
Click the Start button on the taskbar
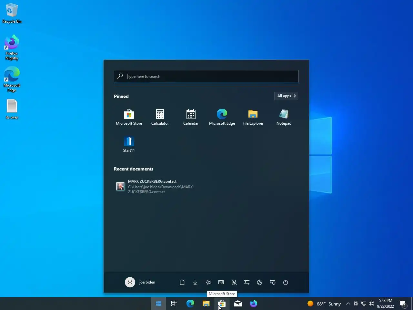coord(158,304)
